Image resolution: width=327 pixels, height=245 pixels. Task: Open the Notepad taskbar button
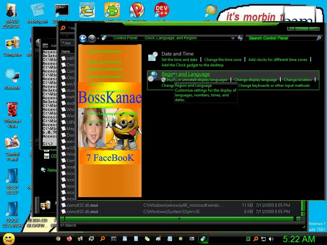coord(170,239)
